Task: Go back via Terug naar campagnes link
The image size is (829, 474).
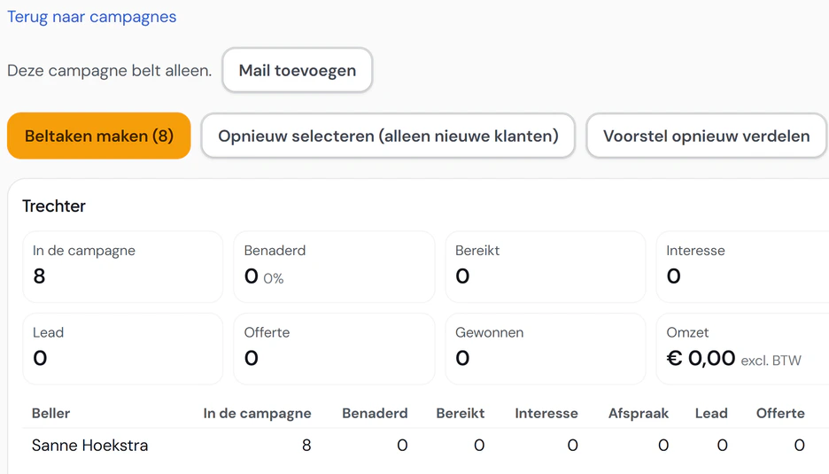Action: [91, 17]
